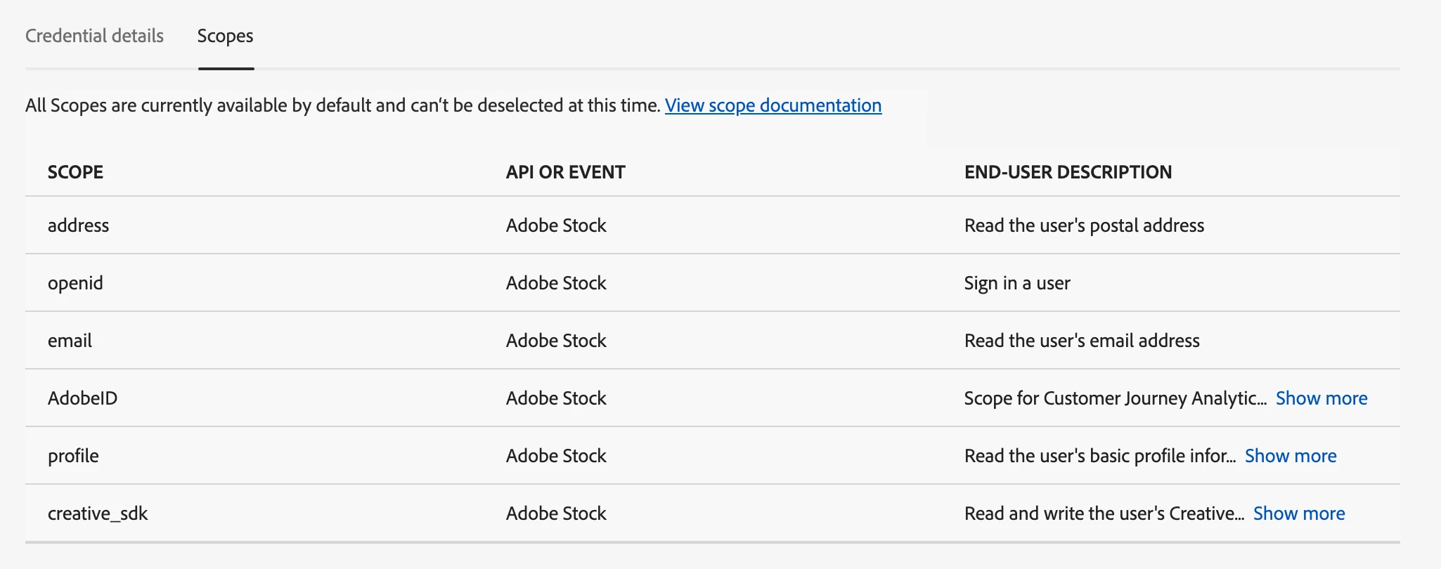Click the email scope name

70,341
